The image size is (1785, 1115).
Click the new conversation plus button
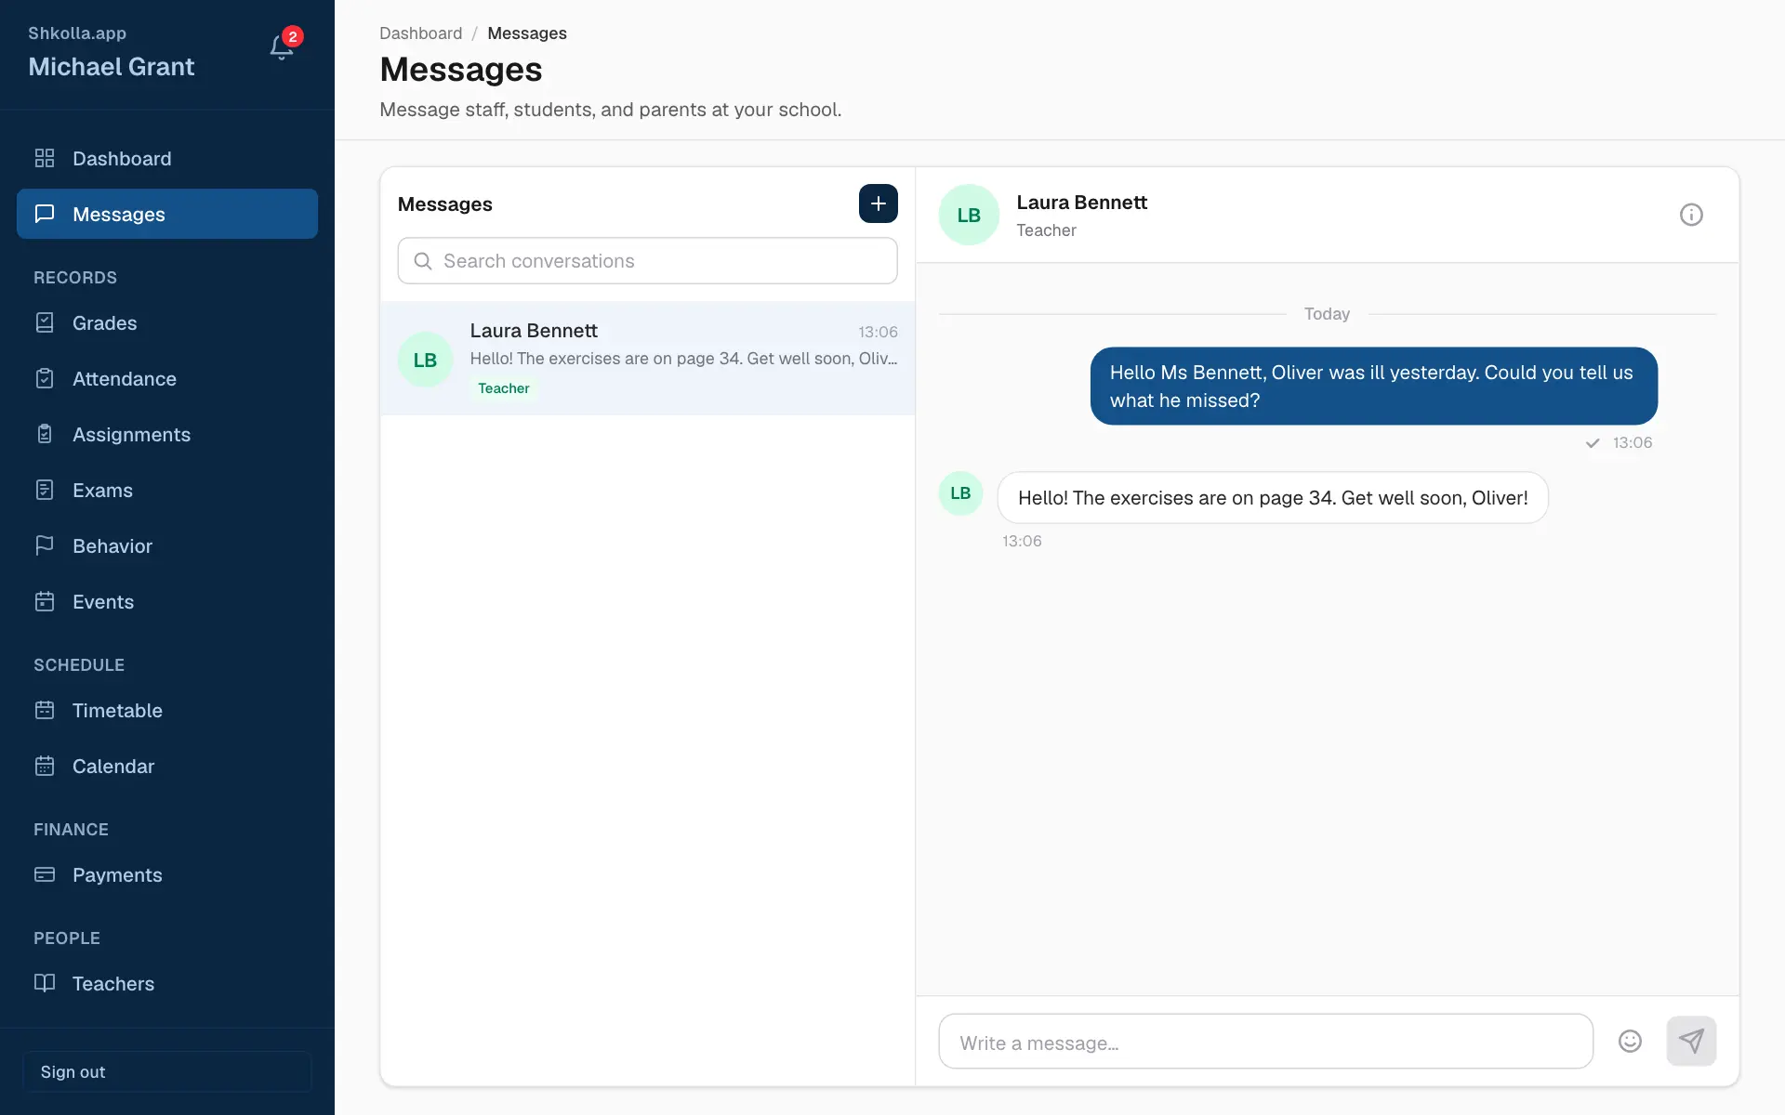878,203
